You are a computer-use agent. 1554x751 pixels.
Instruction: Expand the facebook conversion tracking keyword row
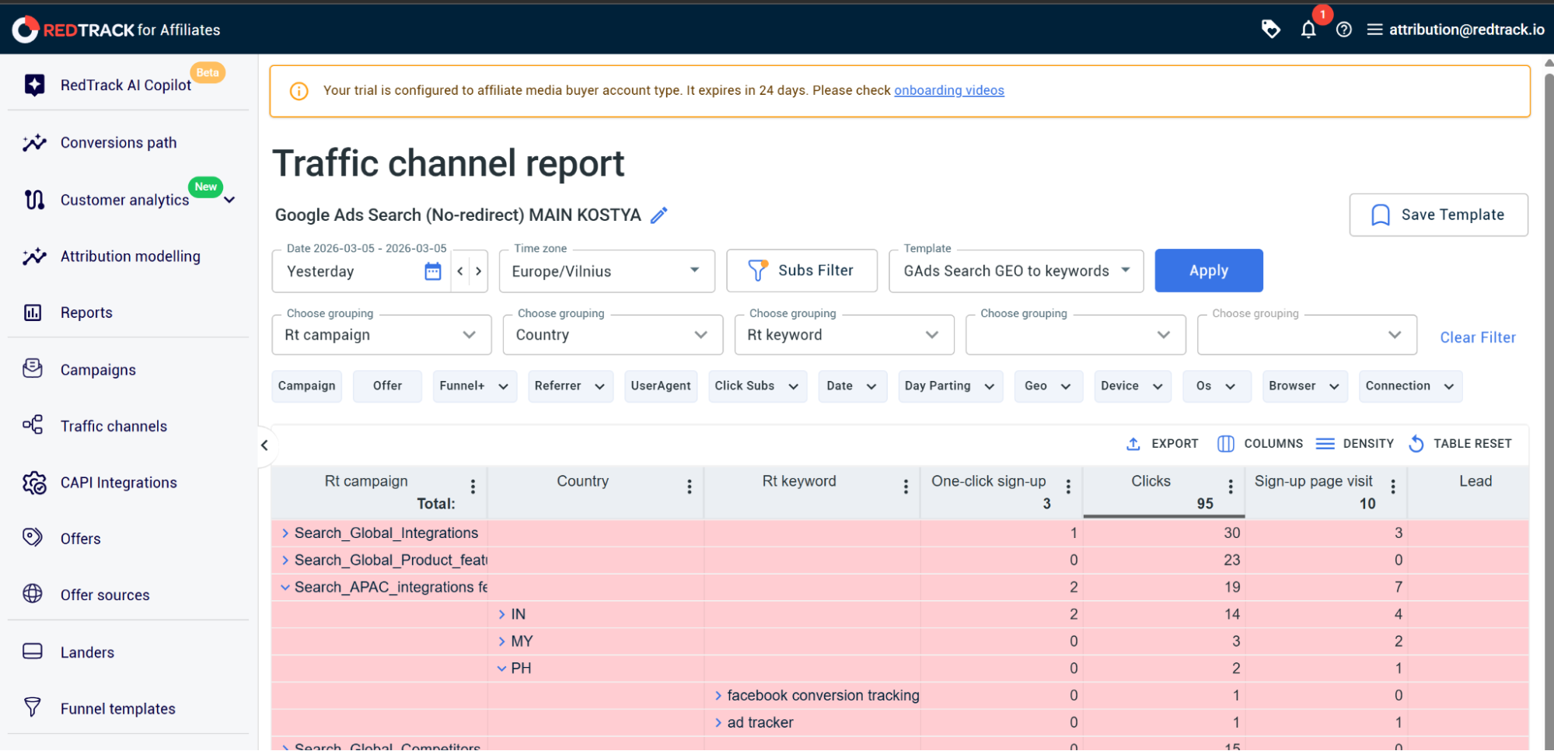718,695
